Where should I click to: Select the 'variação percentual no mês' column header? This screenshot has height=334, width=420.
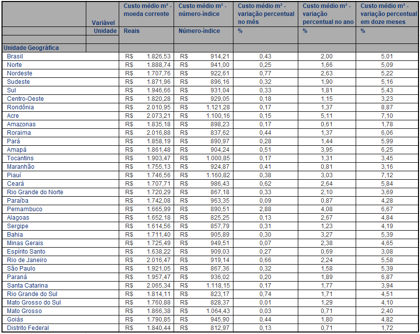pyautogui.click(x=266, y=14)
